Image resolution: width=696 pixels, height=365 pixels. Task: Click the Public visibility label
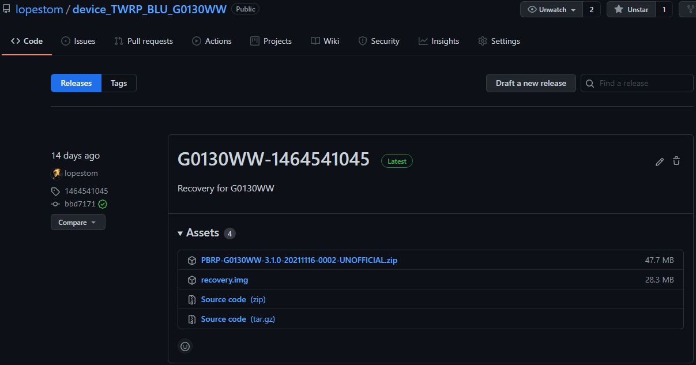click(x=245, y=9)
